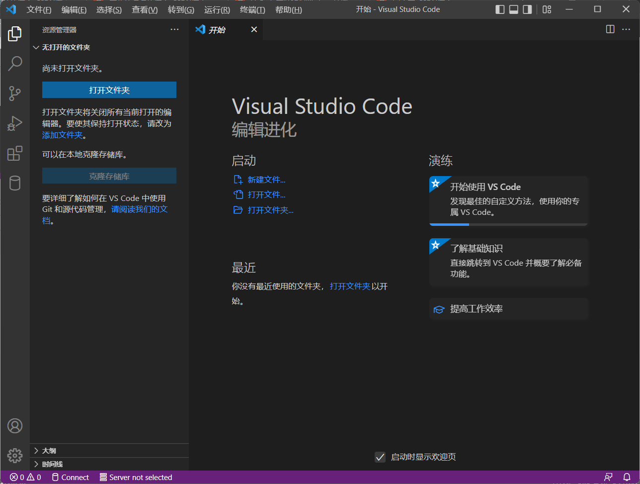
Task: Click the 资源管理器 panel title
Action: pyautogui.click(x=59, y=30)
